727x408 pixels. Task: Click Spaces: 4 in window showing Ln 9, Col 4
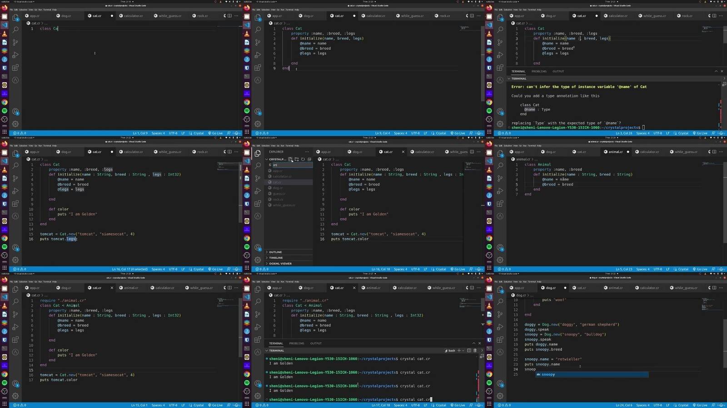(400, 133)
